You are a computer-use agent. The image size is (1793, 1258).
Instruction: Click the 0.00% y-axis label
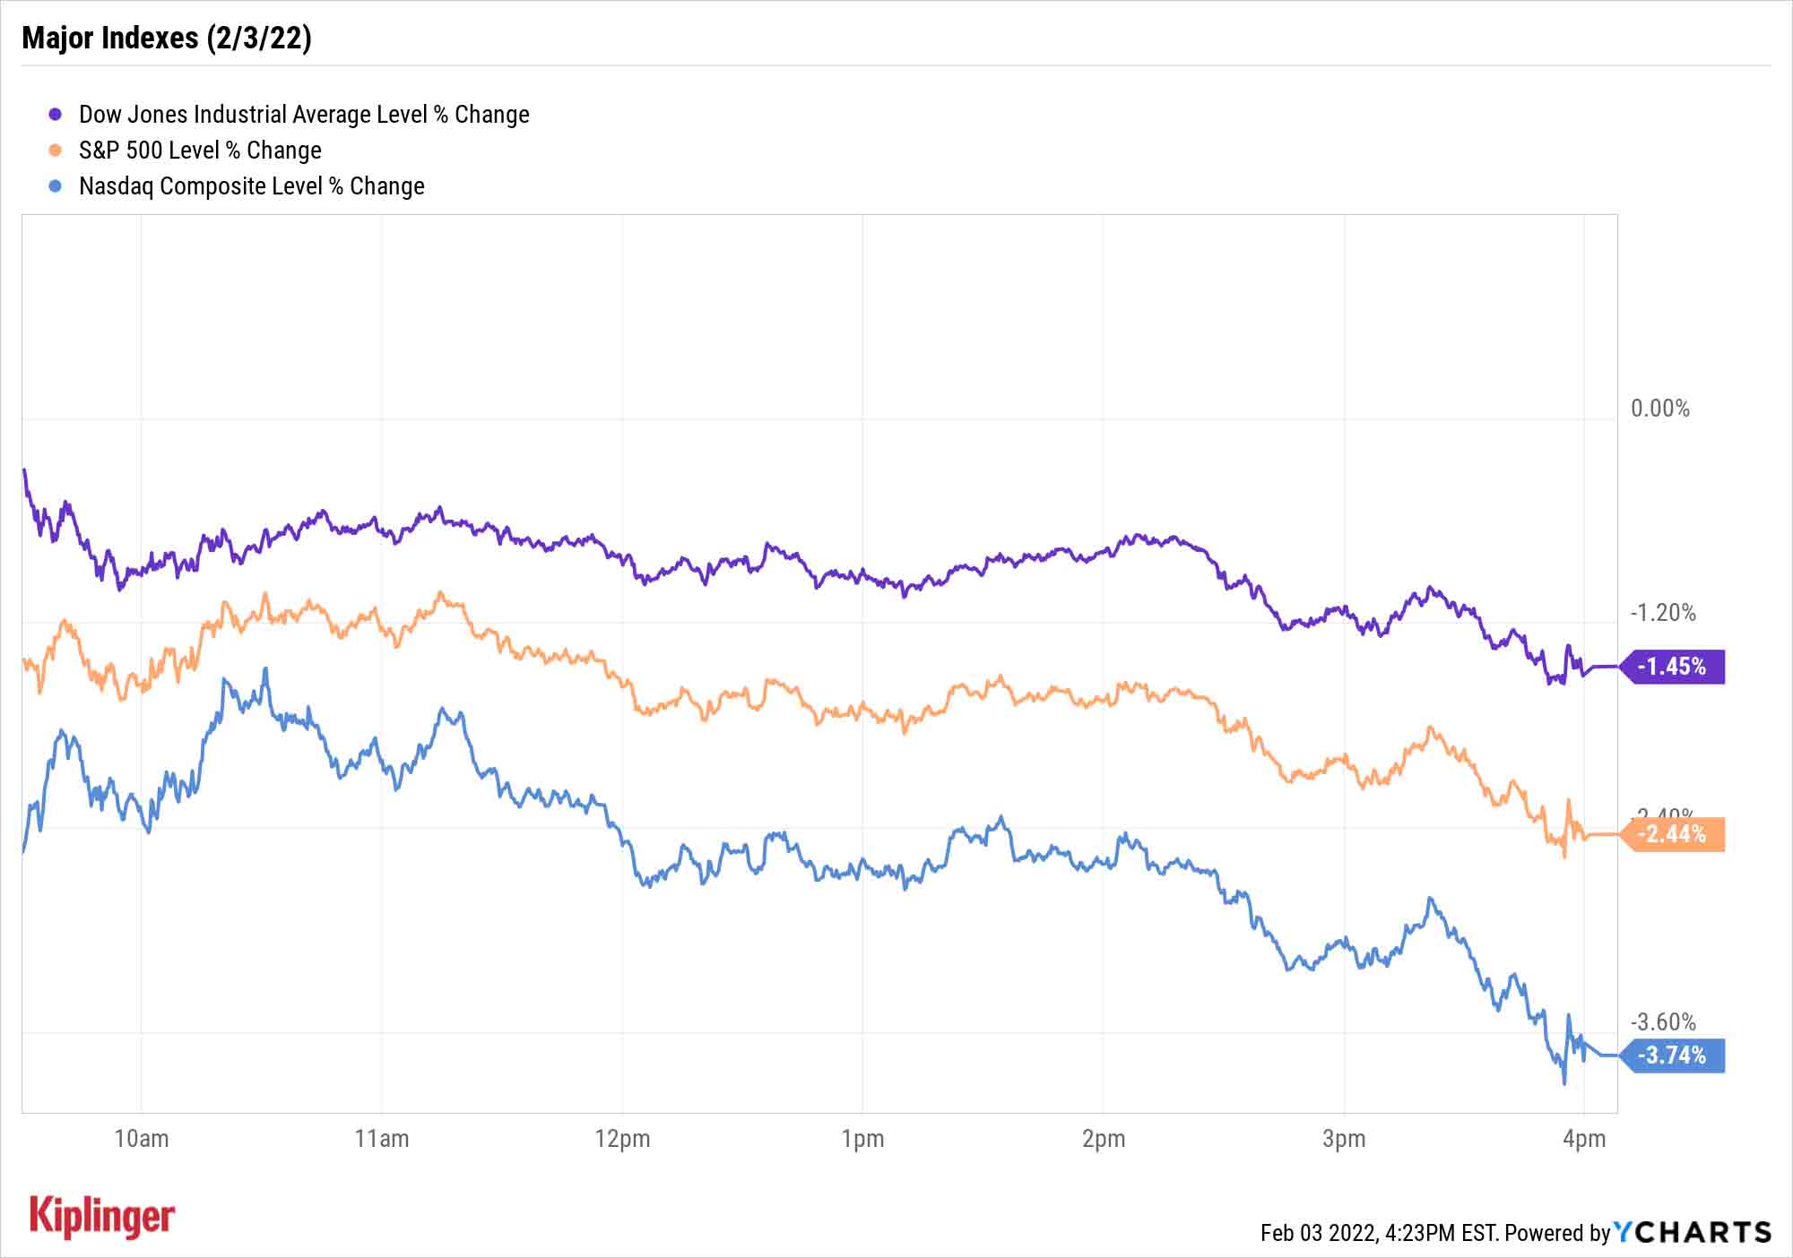1660,409
